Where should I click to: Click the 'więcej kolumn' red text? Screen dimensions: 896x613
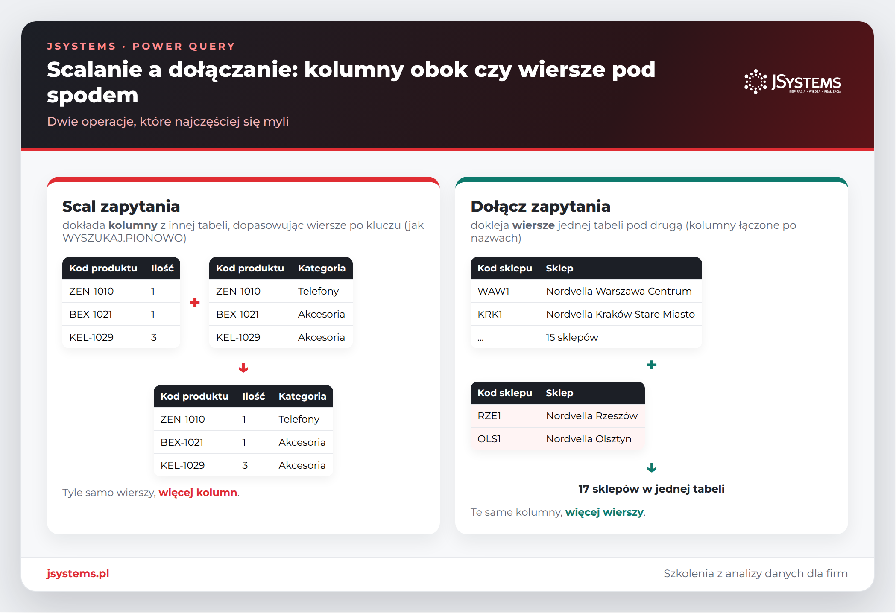[198, 492]
